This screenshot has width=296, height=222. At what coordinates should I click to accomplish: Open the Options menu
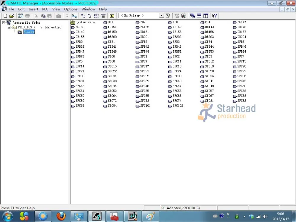(71, 9)
